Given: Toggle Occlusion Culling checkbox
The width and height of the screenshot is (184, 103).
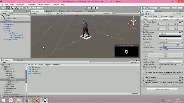Looking at the screenshot, I should coord(160,67).
